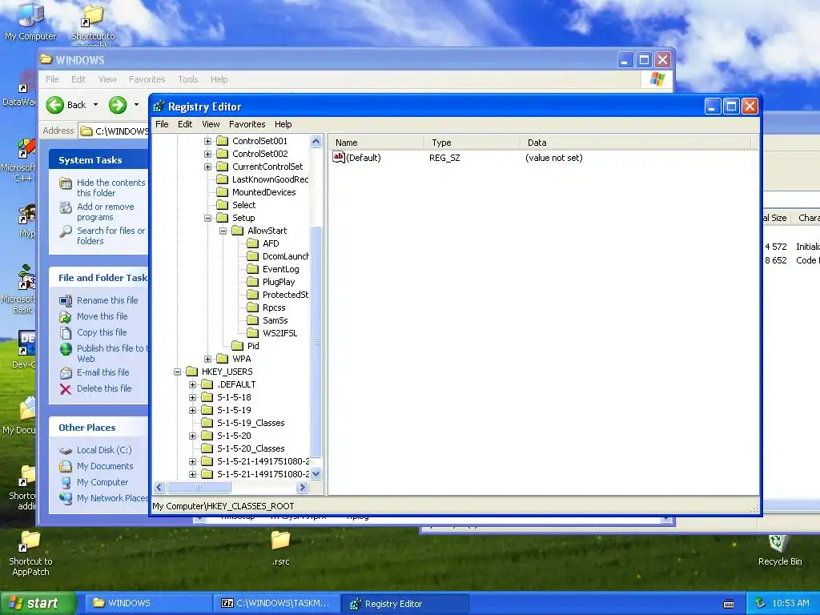Viewport: 820px width, 615px height.
Task: Switch to WINDOWS taskbar button
Action: [148, 604]
